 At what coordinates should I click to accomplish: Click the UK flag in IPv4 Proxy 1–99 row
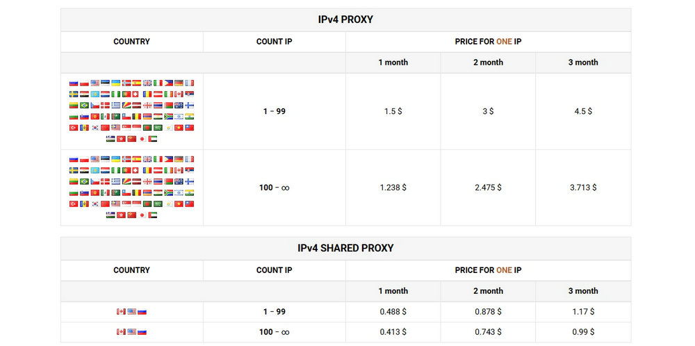pyautogui.click(x=147, y=83)
